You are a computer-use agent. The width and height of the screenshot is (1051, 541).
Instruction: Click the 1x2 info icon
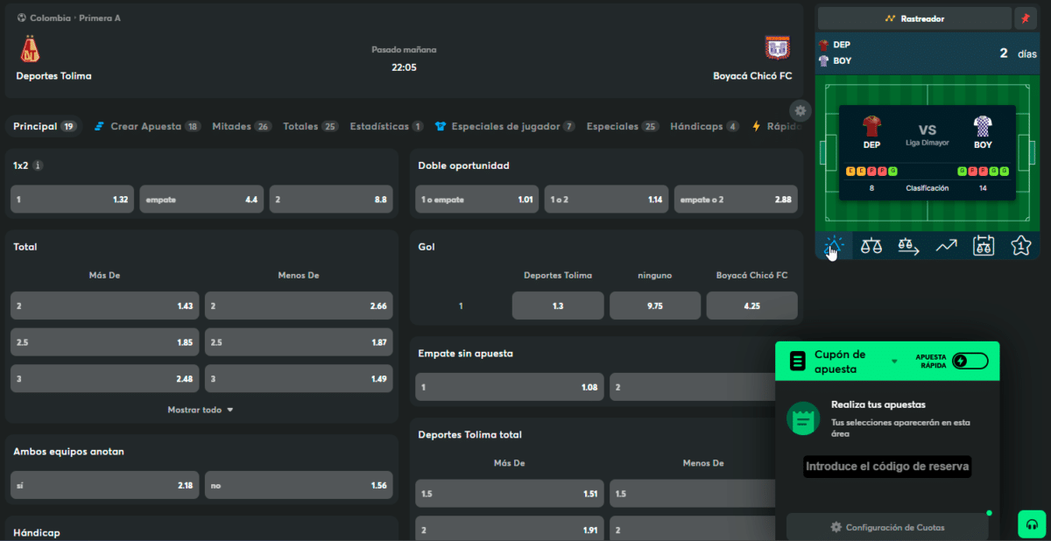click(38, 165)
